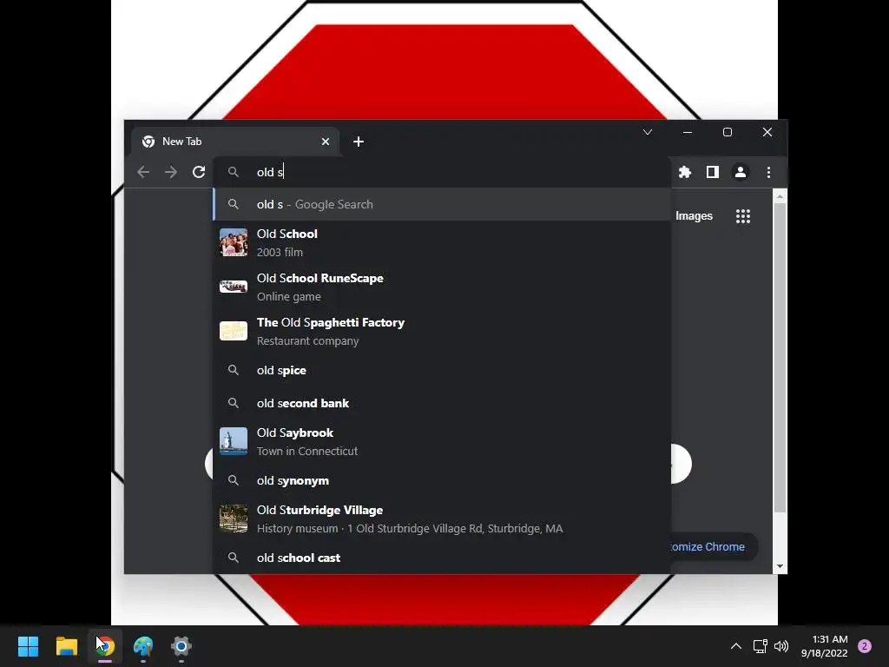Toggle the Chrome side panel icon
Image resolution: width=889 pixels, height=667 pixels.
713,172
